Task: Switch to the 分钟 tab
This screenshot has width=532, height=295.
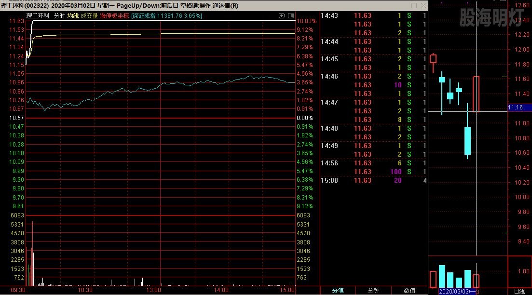Action: [x=373, y=291]
